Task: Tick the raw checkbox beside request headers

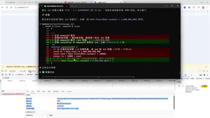Action: coord(48,115)
